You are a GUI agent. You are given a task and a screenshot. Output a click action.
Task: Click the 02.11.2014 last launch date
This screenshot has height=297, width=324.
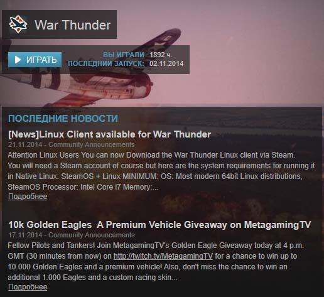(166, 63)
